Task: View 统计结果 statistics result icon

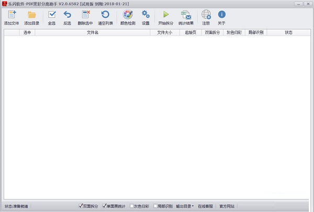Action: [186, 15]
